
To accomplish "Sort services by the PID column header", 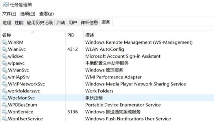I will pos(71,35).
